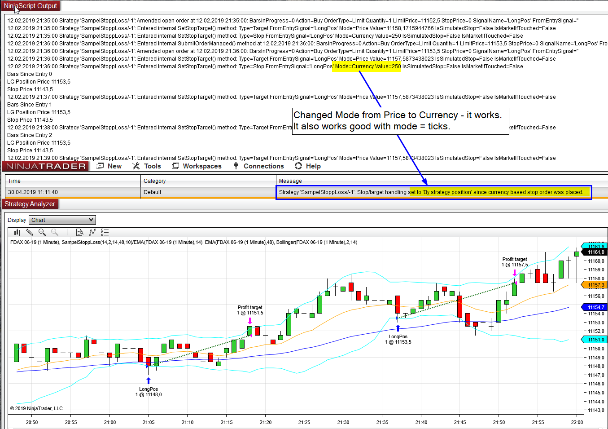Open the properties list icon
Image resolution: width=608 pixels, height=429 pixels.
(x=105, y=232)
